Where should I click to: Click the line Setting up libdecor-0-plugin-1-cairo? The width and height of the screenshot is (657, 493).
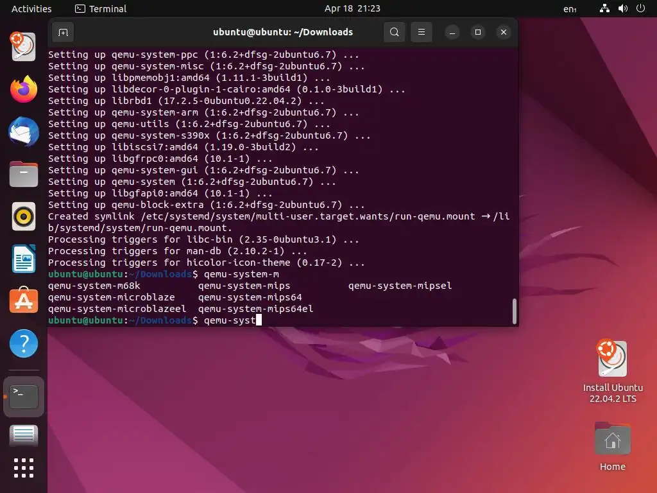pos(226,89)
